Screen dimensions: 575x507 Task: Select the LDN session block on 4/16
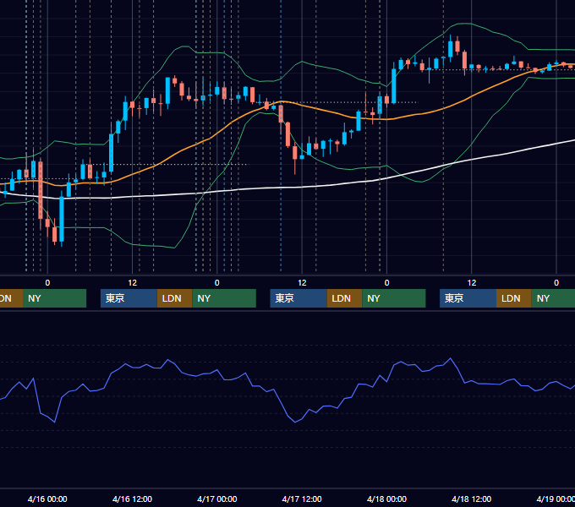tap(174, 298)
